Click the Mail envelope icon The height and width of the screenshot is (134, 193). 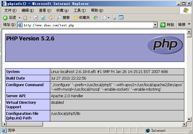click(x=105, y=18)
